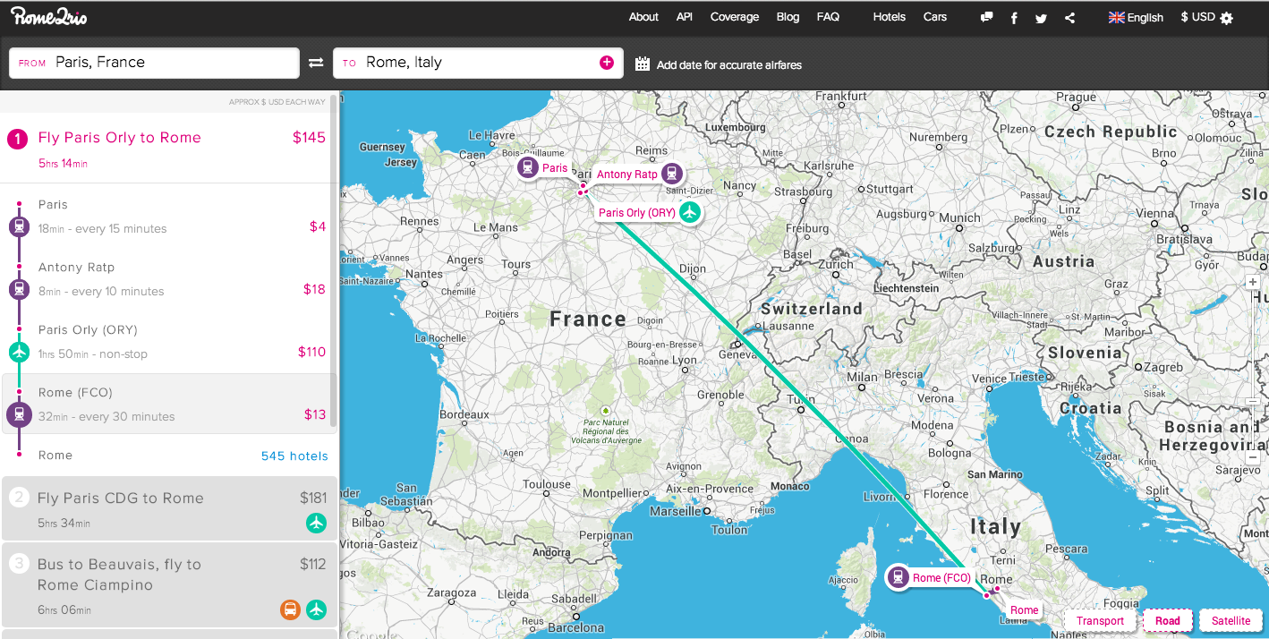Switch the map to Road view

coord(1167,620)
